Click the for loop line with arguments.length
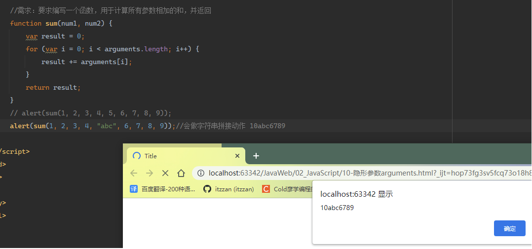The height and width of the screenshot is (249, 532). click(x=113, y=49)
